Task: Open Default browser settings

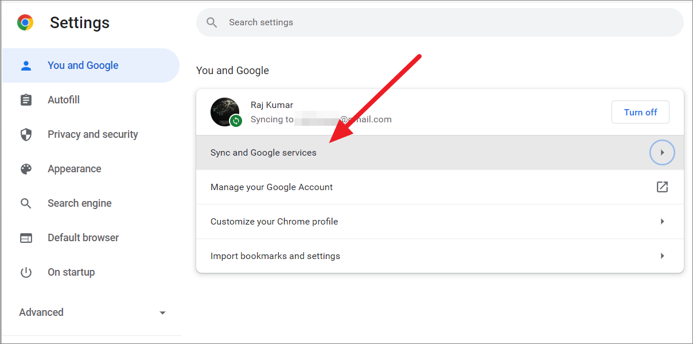Action: click(x=91, y=238)
